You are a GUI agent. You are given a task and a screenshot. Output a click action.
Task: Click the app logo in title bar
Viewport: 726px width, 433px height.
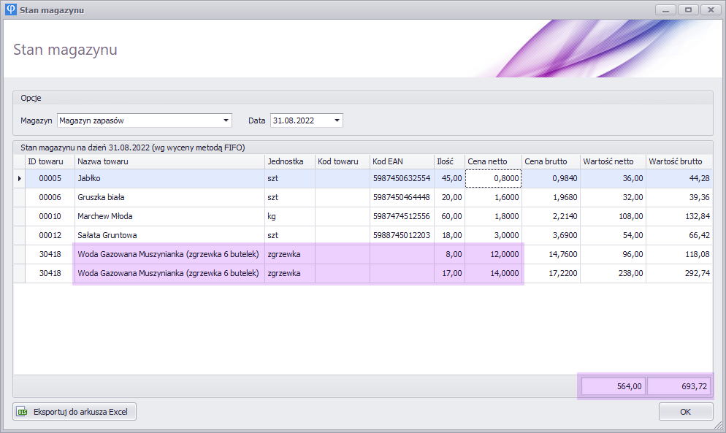[12, 10]
